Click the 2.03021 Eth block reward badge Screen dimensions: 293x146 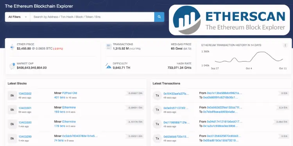[135, 136]
